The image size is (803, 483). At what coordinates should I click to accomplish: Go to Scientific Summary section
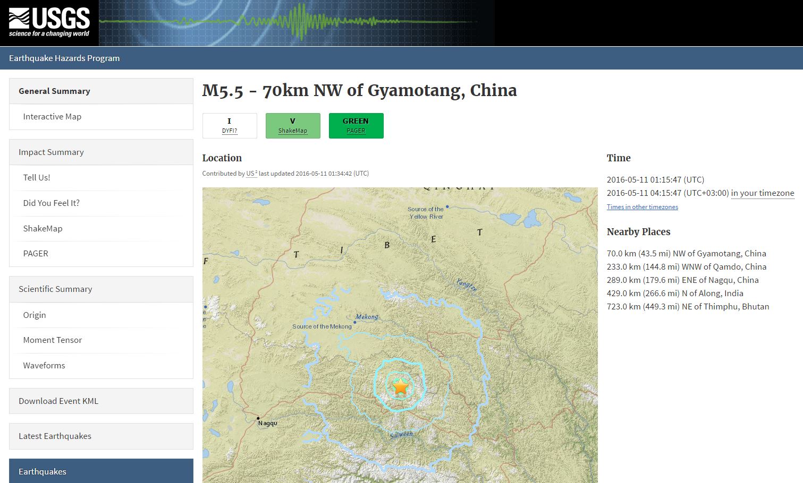click(55, 289)
